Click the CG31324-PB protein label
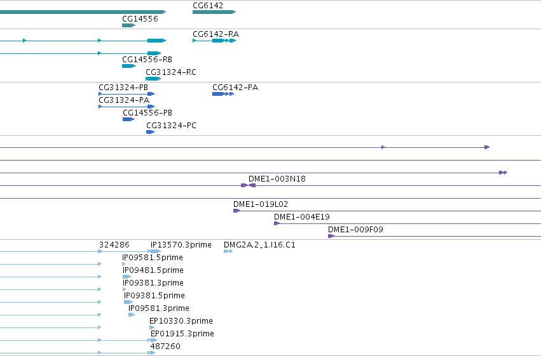 coord(123,87)
